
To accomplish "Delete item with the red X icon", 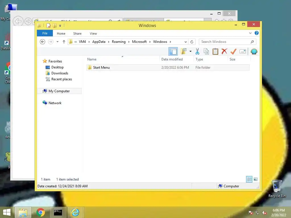I will pos(224,51).
